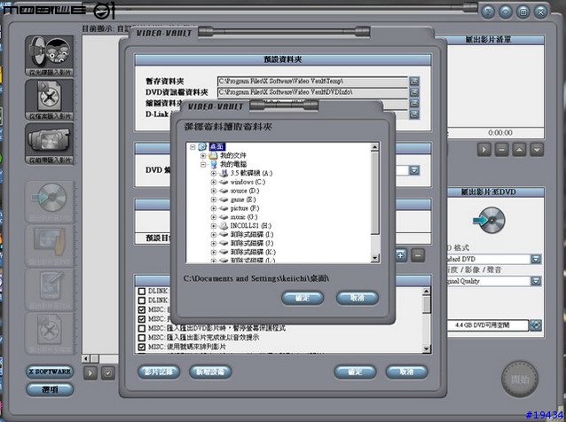Click 新增設備 button in settings dialog
Viewport: 566px width, 422px height.
(210, 371)
